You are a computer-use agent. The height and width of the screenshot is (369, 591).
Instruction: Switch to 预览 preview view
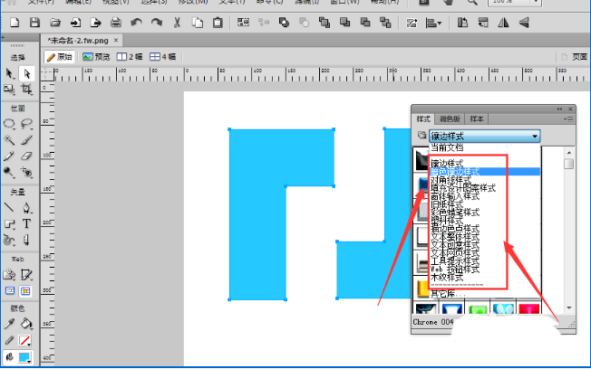tap(96, 57)
